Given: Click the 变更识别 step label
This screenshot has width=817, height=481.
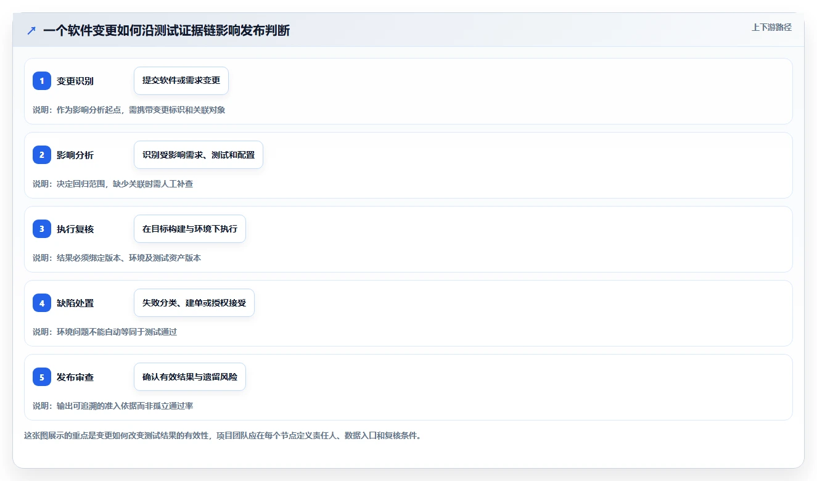Looking at the screenshot, I should (x=75, y=81).
